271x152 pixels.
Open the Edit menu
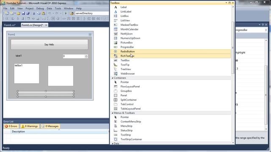coord(12,8)
